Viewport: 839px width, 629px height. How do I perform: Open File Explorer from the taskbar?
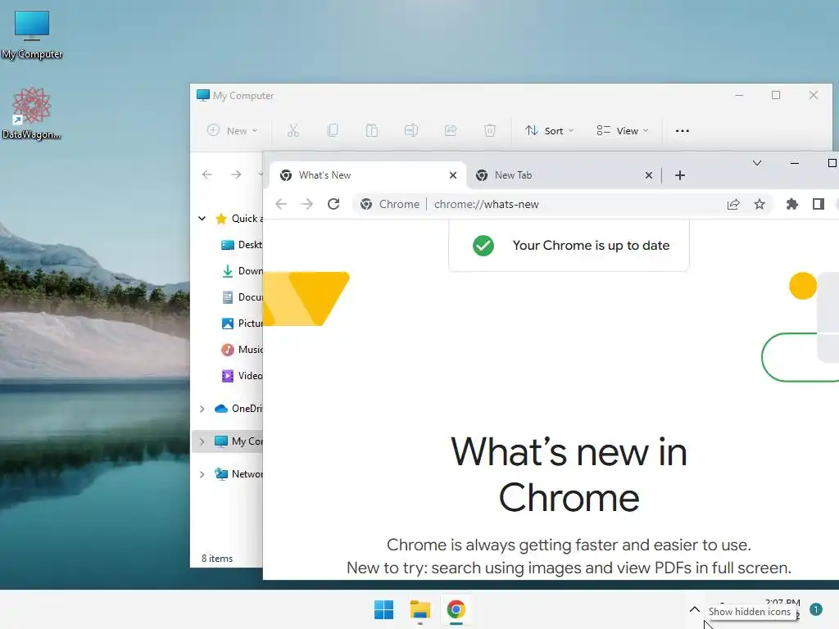click(x=420, y=609)
